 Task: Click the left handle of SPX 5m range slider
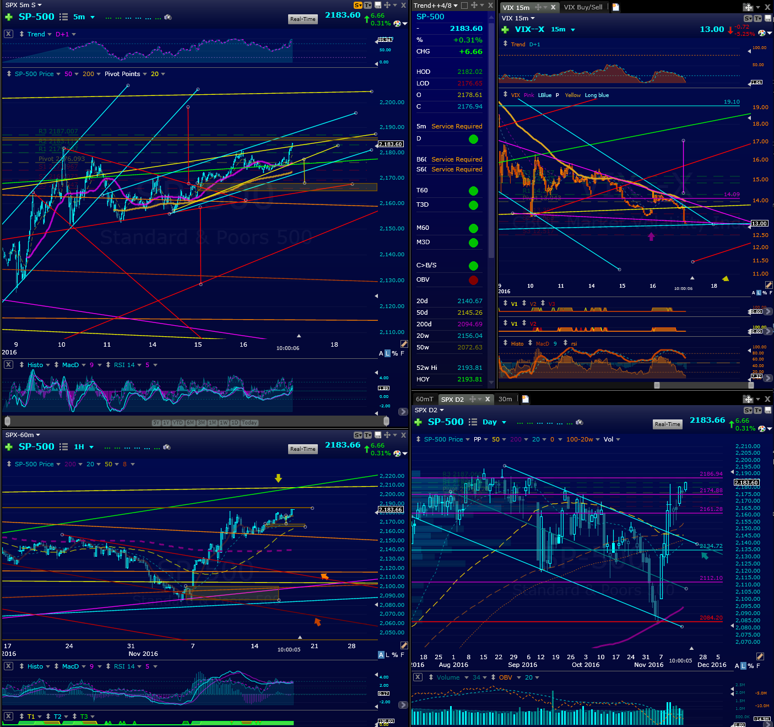(x=7, y=421)
